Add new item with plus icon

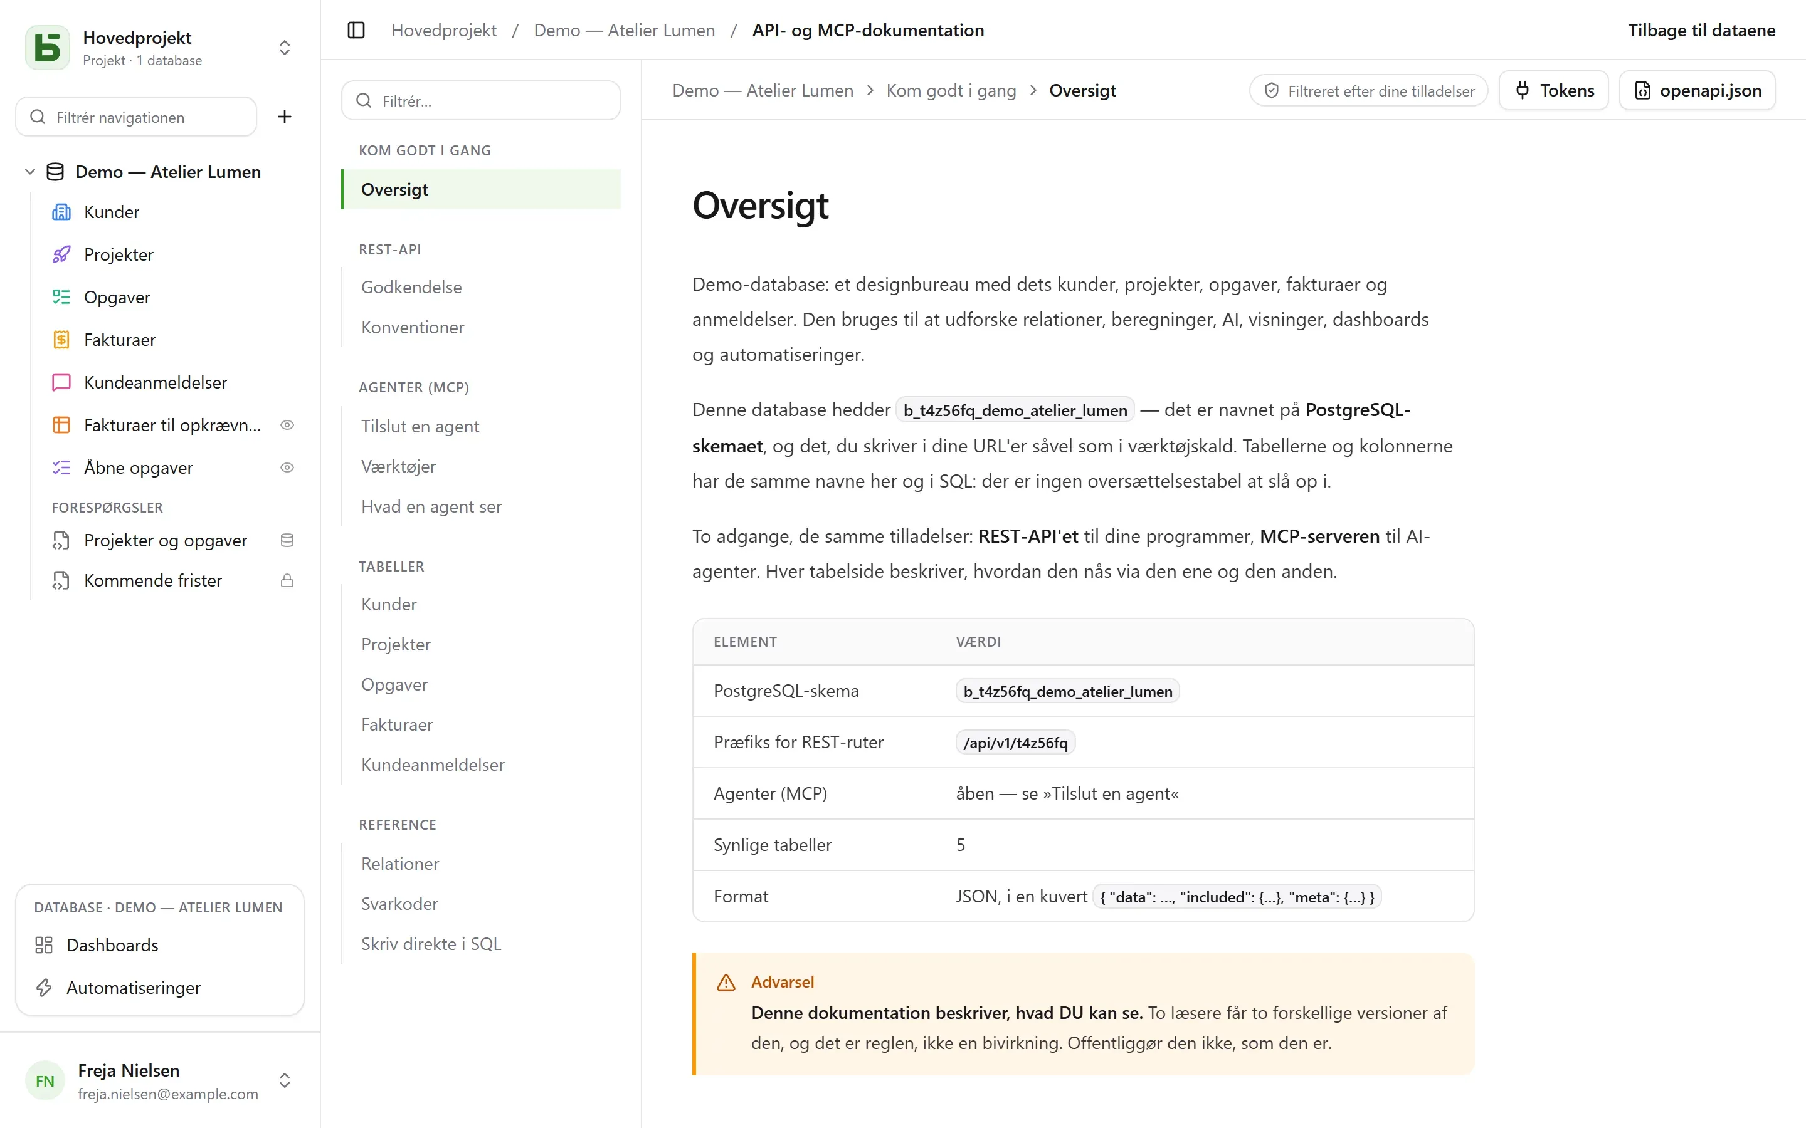point(284,117)
